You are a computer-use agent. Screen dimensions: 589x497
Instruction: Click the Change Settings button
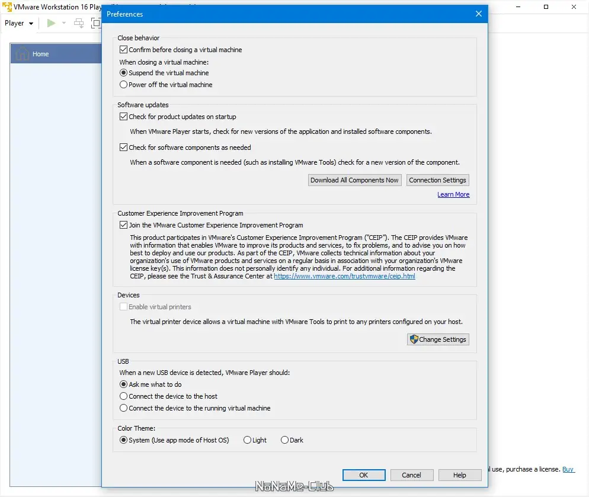point(438,339)
